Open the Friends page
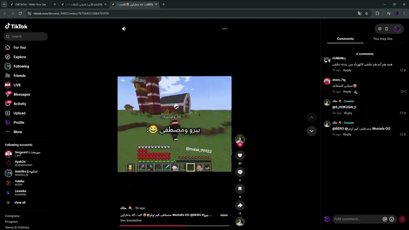Image resolution: width=409 pixels, height=230 pixels. click(19, 76)
